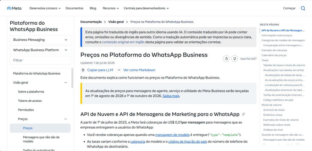Jump to Dinâmica-chave section
312x151 pixels.
coord(273,115)
